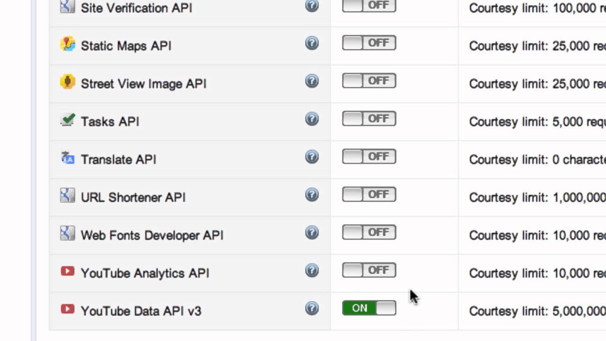Click the Street View Image API name
606x341 pixels.
coord(143,84)
